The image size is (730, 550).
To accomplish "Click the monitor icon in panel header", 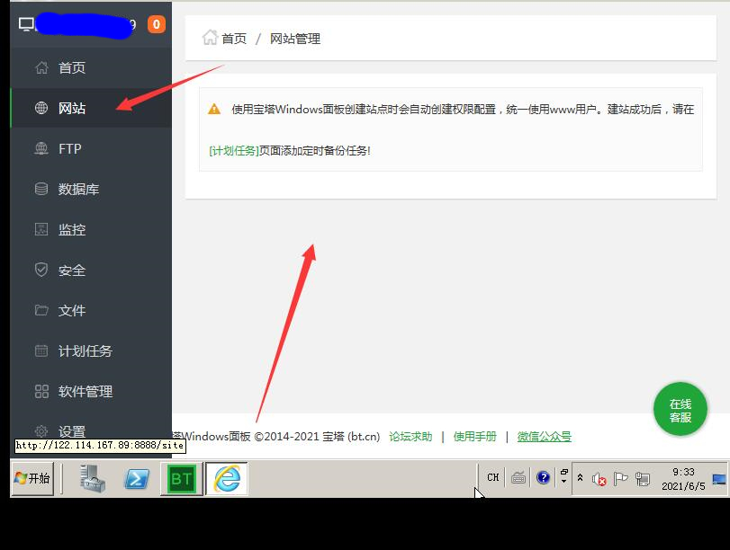I will pyautogui.click(x=26, y=24).
